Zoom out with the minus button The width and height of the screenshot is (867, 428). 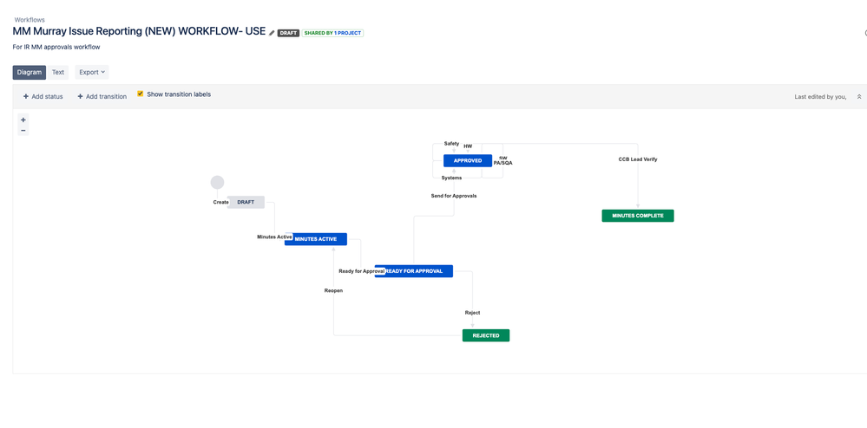click(x=23, y=131)
